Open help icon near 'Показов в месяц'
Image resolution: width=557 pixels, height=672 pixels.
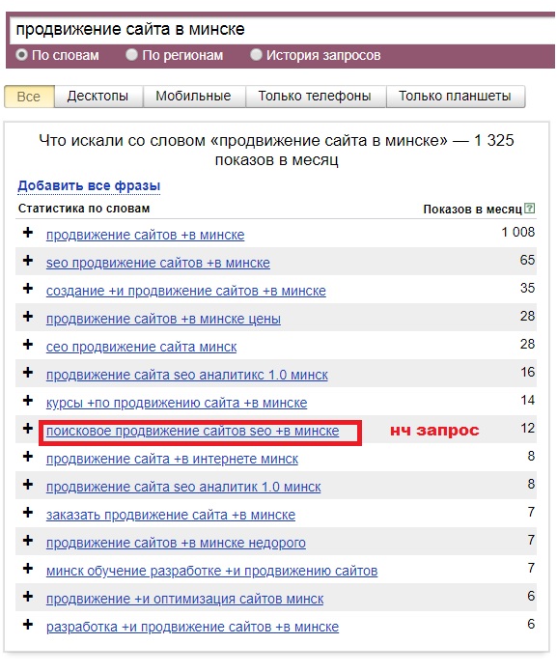530,209
